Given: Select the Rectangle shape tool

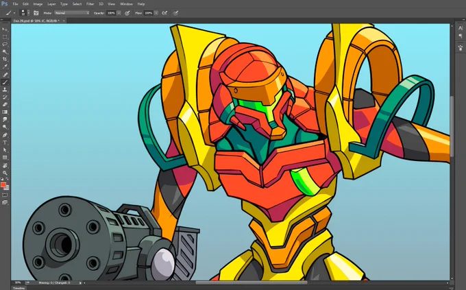Looking at the screenshot, I should pyautogui.click(x=5, y=158).
